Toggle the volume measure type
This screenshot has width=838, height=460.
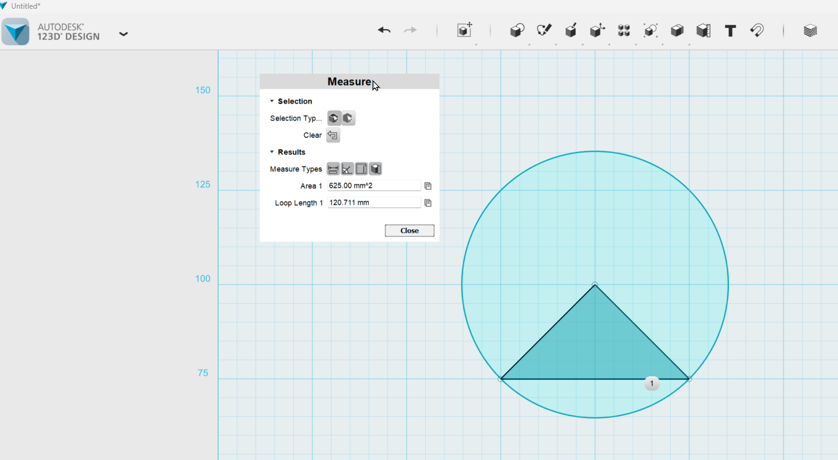[376, 169]
